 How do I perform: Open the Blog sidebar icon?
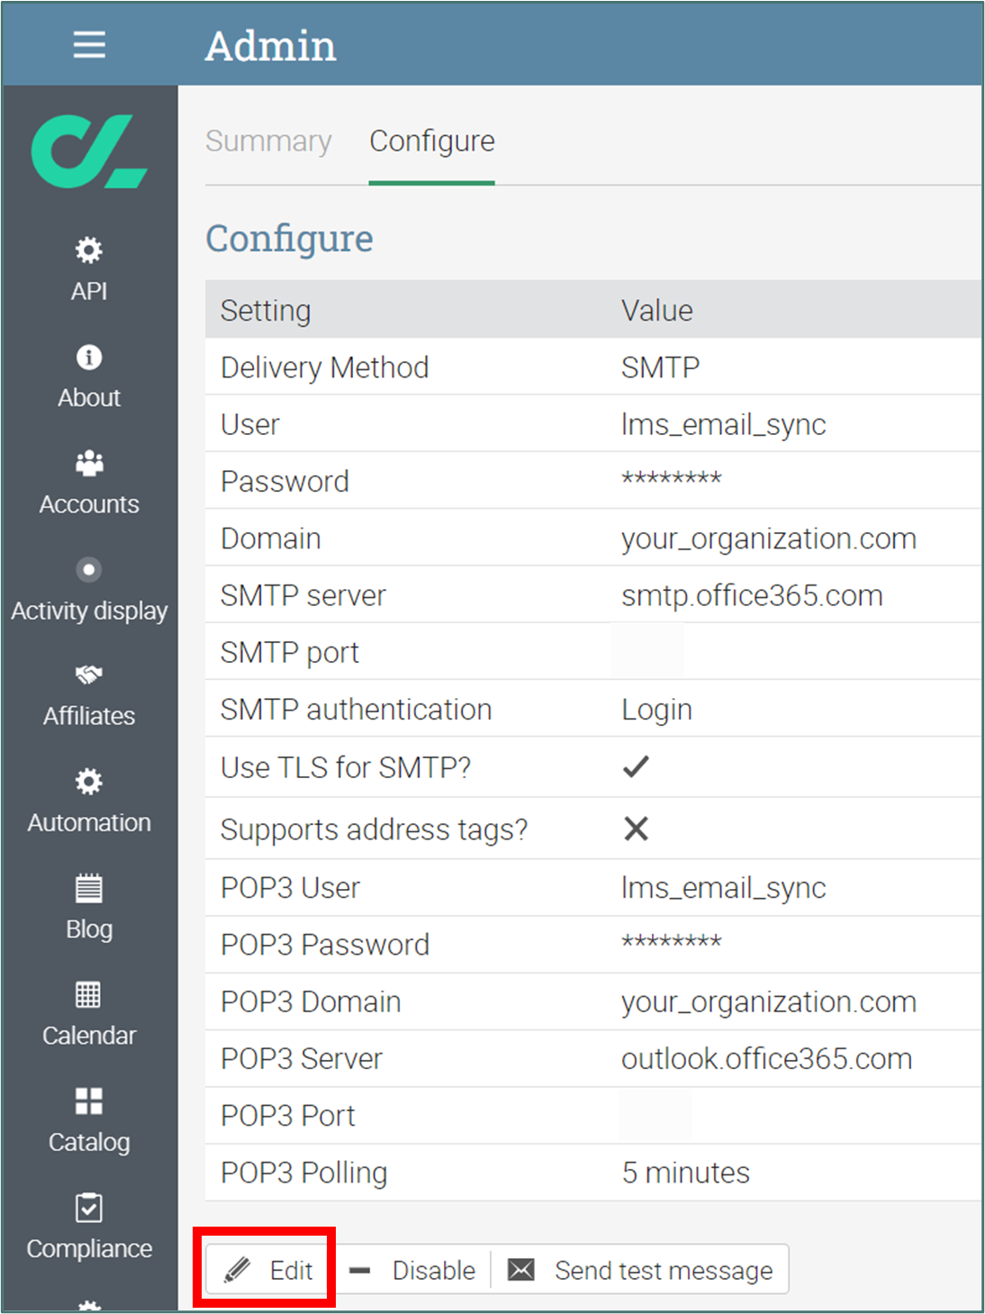(x=89, y=888)
